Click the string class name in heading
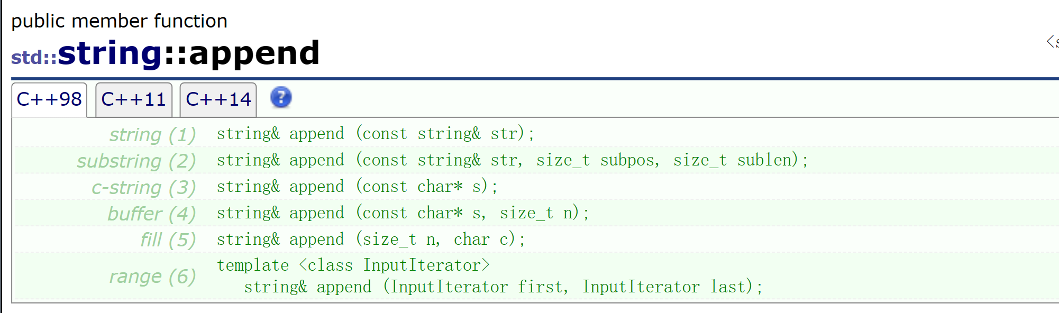This screenshot has width=1059, height=313. 110,53
